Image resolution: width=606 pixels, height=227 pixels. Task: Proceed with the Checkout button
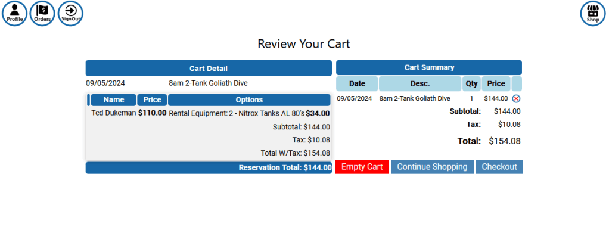point(499,167)
